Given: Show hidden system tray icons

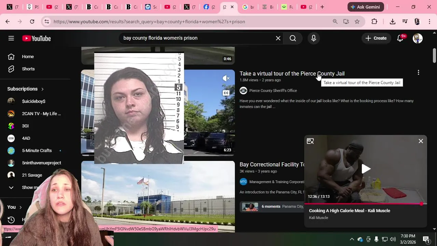Looking at the screenshot, I should [x=352, y=239].
